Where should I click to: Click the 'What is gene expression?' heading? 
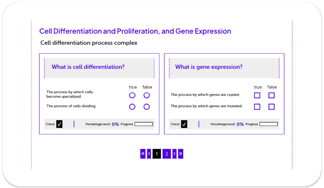209,67
